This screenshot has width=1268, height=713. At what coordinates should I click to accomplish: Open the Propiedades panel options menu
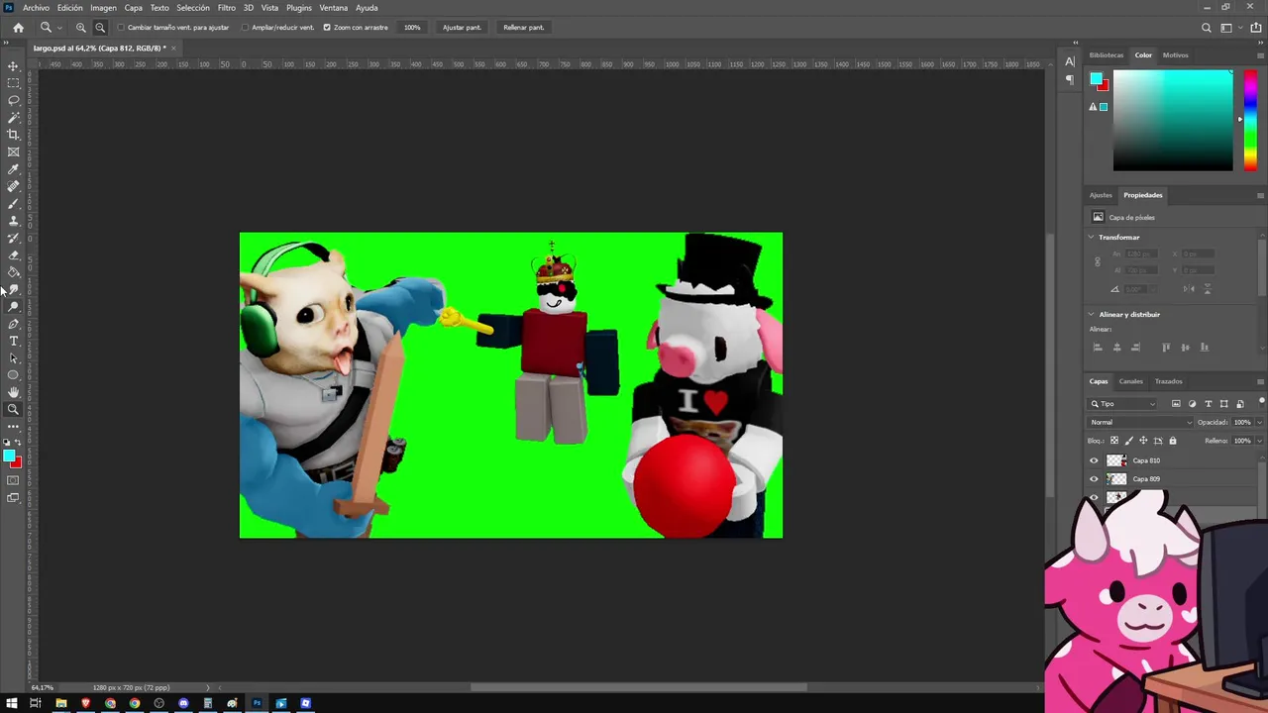[x=1259, y=195]
